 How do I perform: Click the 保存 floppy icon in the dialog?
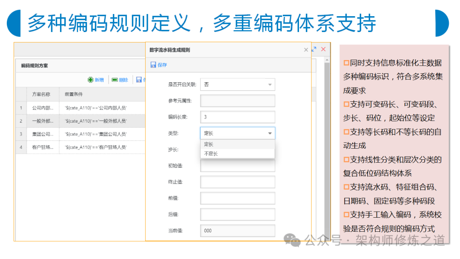[153, 65]
